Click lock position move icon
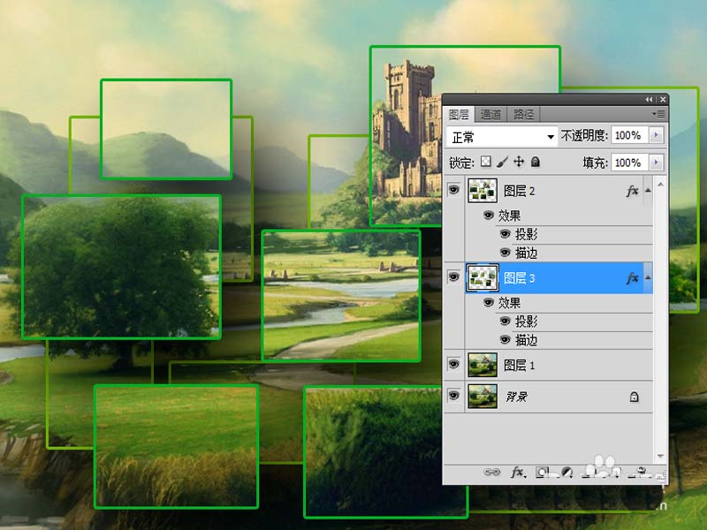The height and width of the screenshot is (530, 707). pyautogui.click(x=519, y=162)
